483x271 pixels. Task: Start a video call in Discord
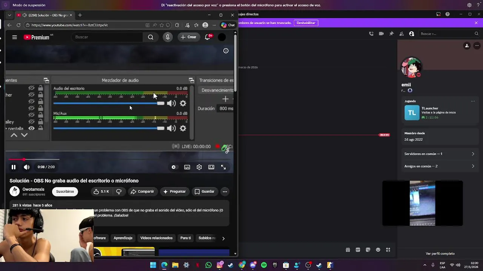[x=381, y=33]
